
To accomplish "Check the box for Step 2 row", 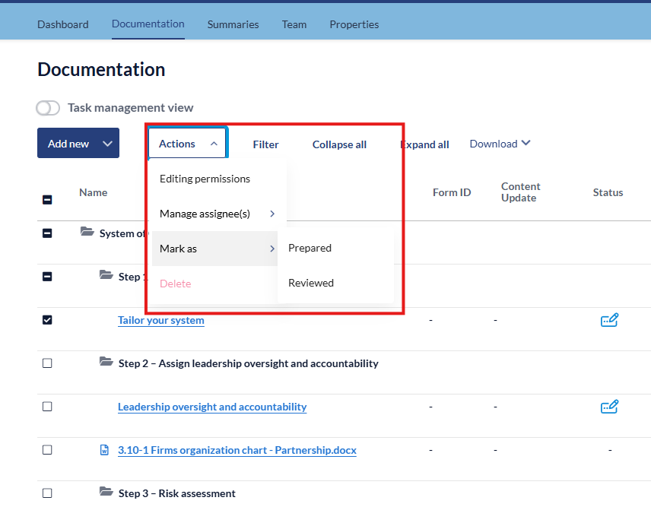I will pos(47,363).
